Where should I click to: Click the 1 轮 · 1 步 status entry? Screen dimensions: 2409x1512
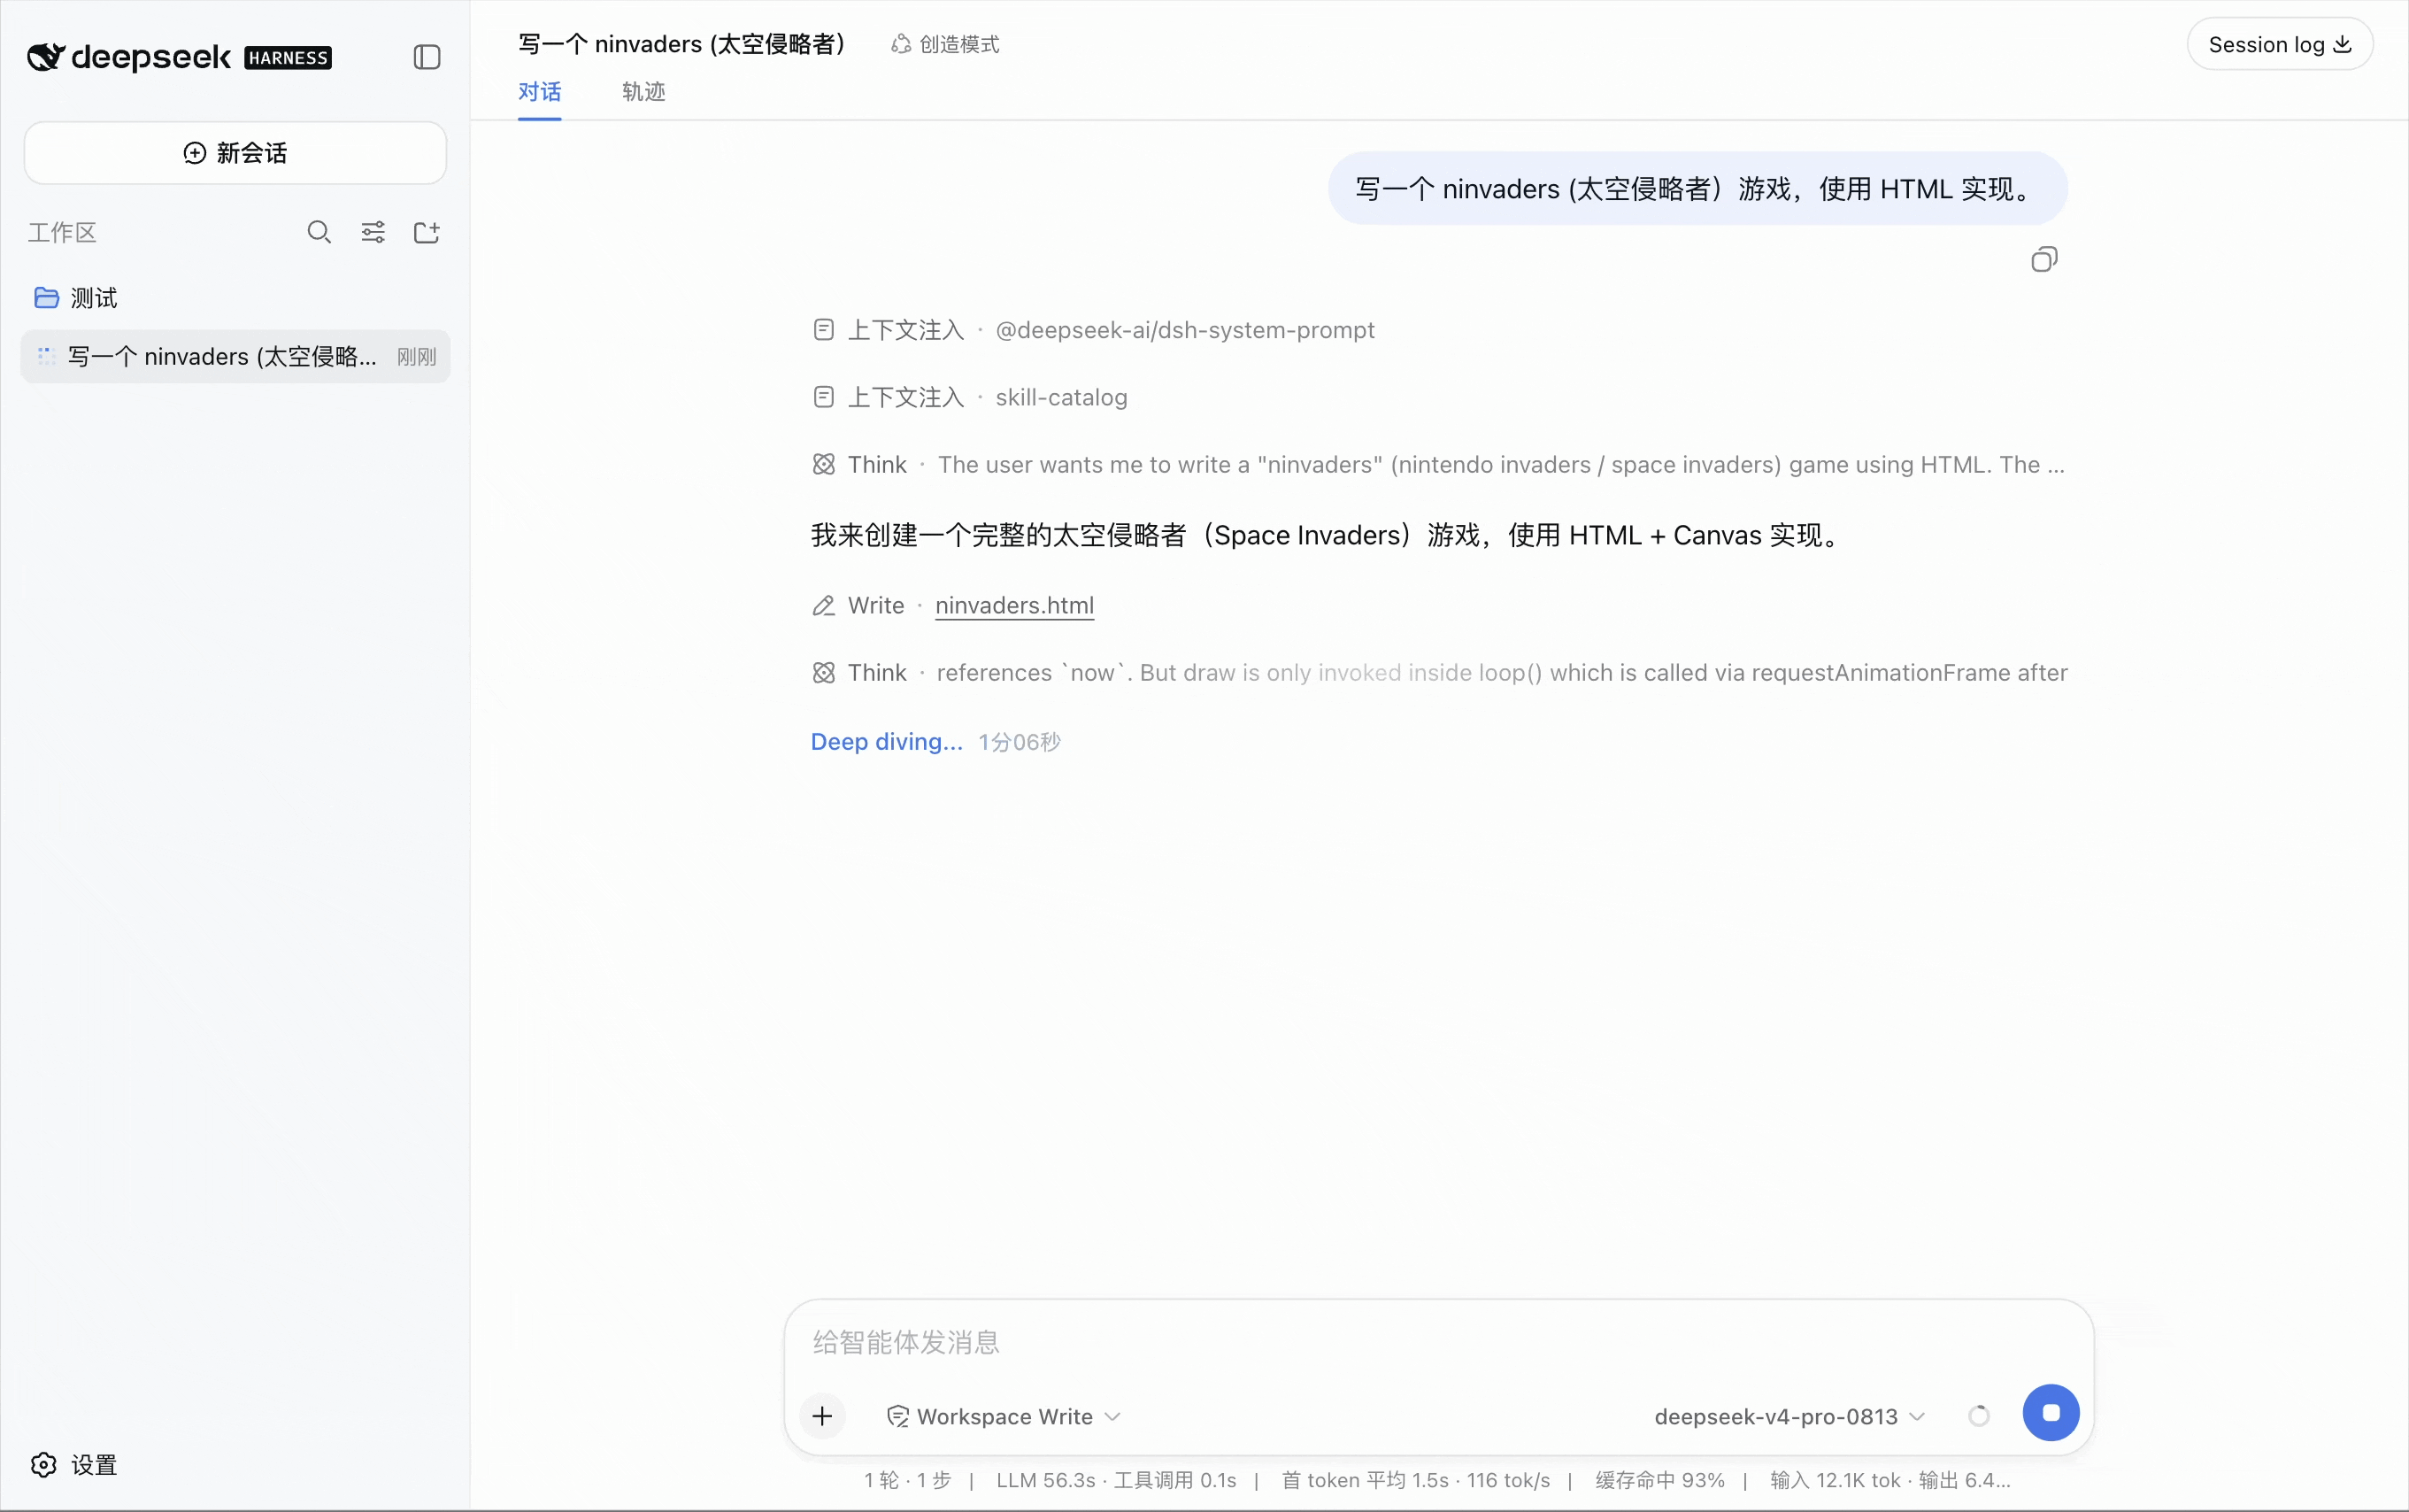908,1480
